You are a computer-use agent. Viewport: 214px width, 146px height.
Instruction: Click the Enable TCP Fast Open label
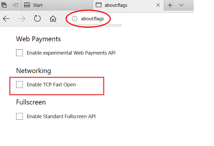point(51,85)
